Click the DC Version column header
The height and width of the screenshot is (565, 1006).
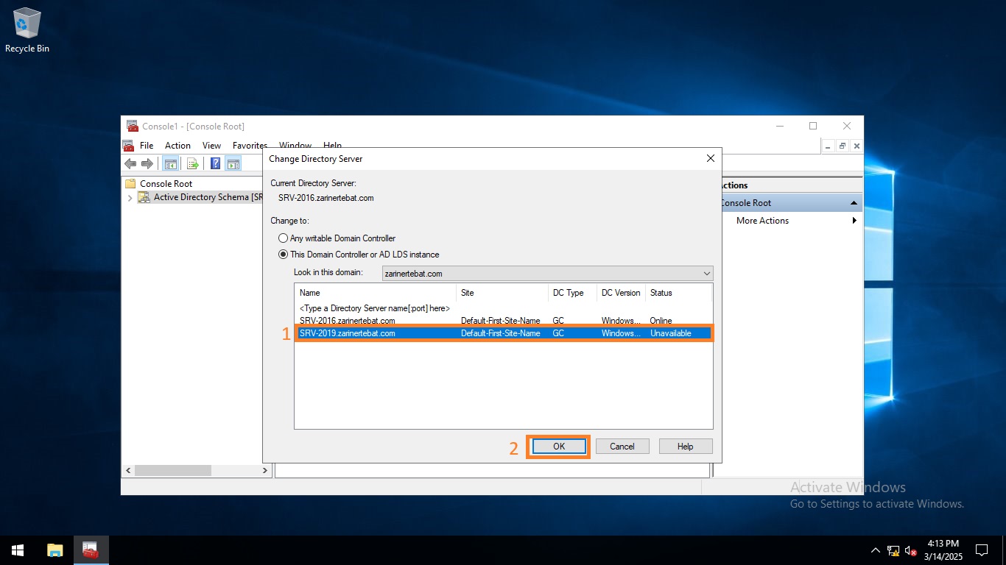pos(621,293)
